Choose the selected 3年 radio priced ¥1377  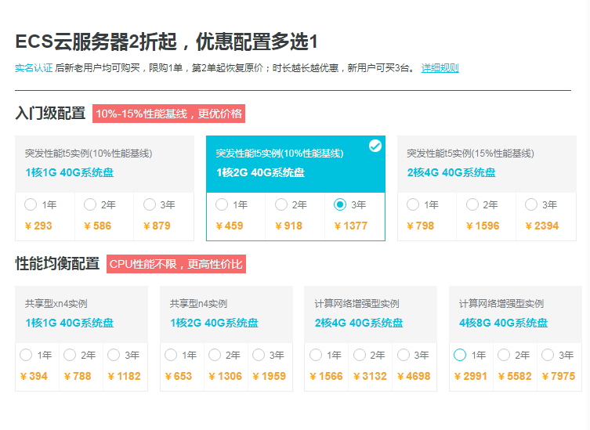pyautogui.click(x=340, y=204)
